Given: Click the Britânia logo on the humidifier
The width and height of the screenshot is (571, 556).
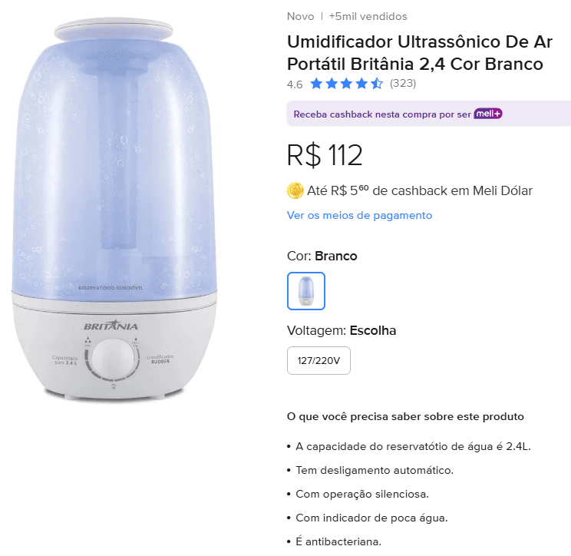Looking at the screenshot, I should click(111, 325).
